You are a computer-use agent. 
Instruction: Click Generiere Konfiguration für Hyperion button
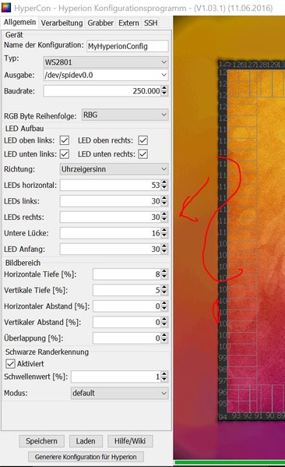[86, 457]
